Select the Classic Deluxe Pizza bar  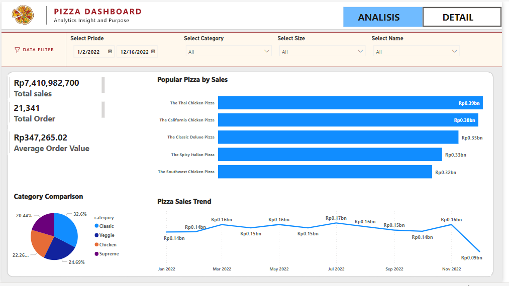point(338,137)
